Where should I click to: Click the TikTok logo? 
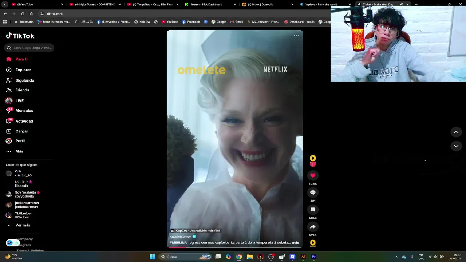point(20,36)
